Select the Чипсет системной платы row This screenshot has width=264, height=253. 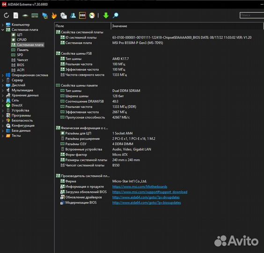pyautogui.click(x=90, y=165)
